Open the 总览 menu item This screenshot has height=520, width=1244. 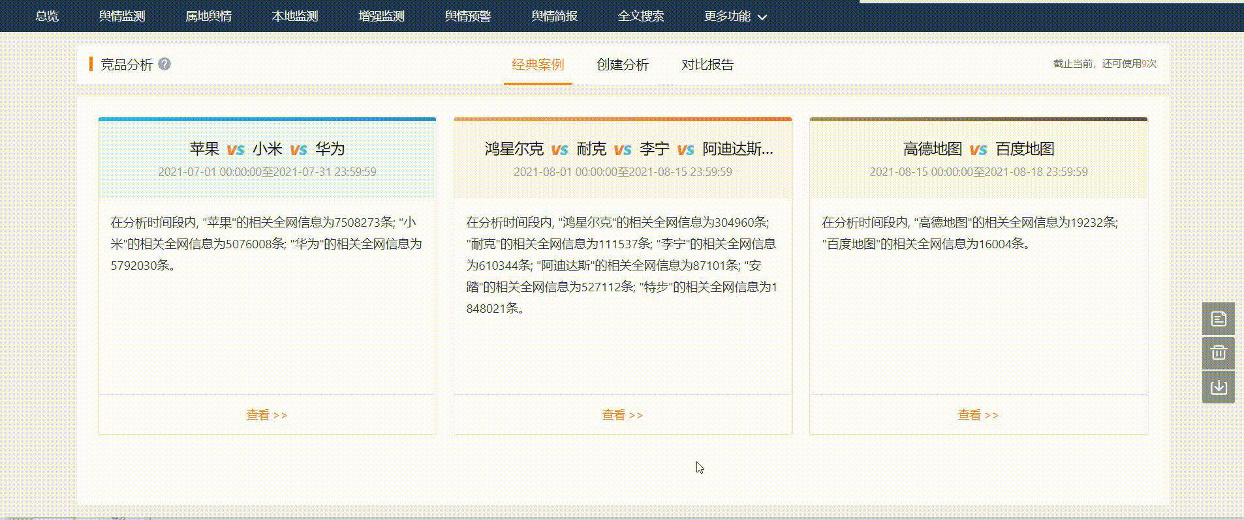(47, 16)
